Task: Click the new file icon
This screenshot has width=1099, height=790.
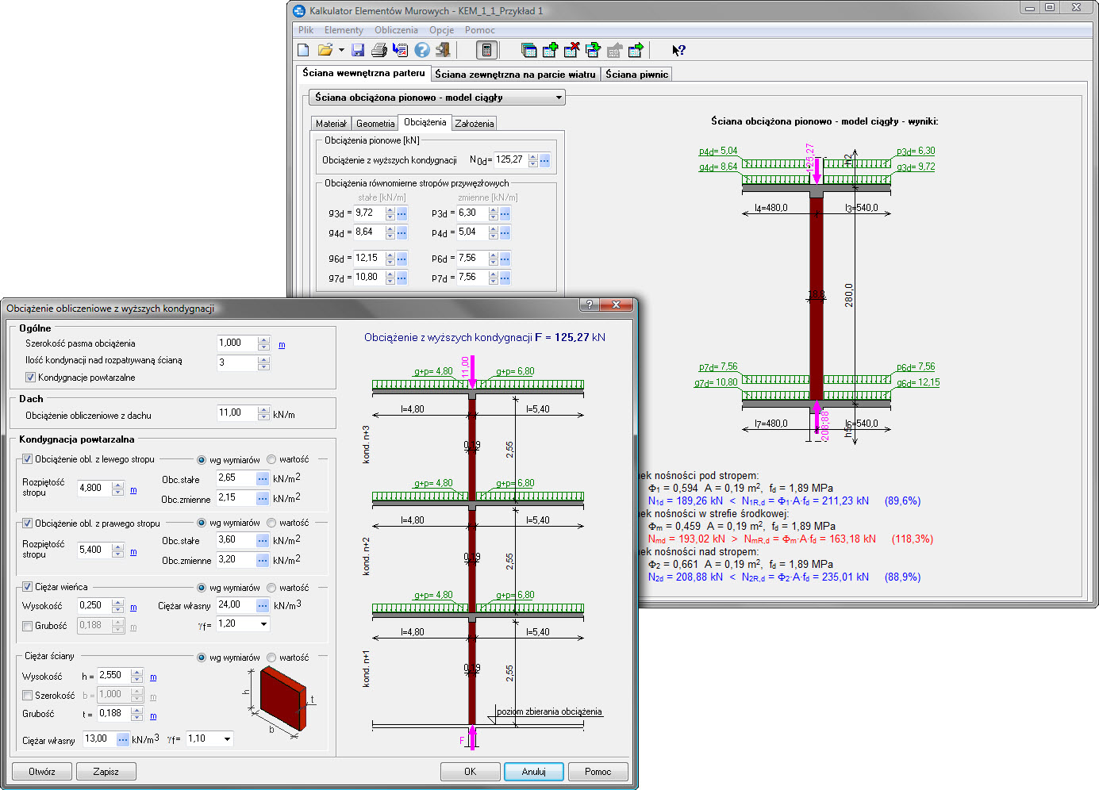Action: point(303,50)
